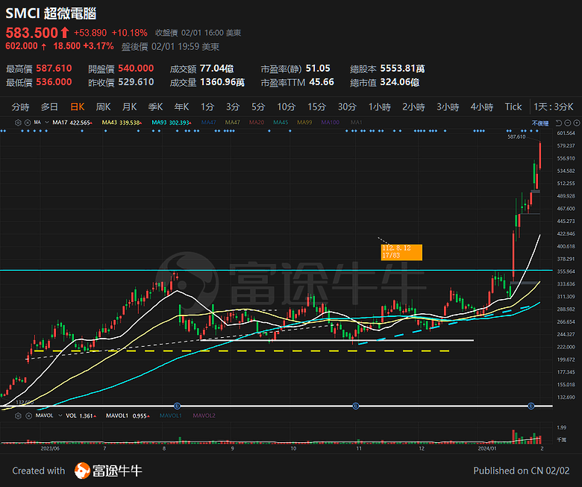Select the 季K quarterly candlestick tab
The image size is (582, 487).
155,107
